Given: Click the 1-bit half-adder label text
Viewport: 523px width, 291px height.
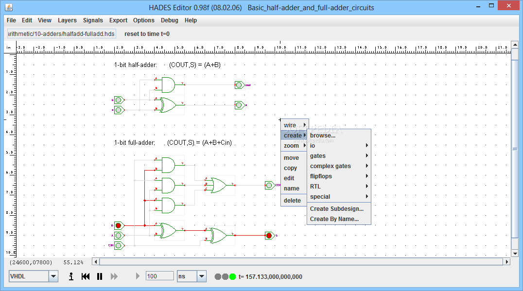Looking at the screenshot, I should (x=136, y=65).
